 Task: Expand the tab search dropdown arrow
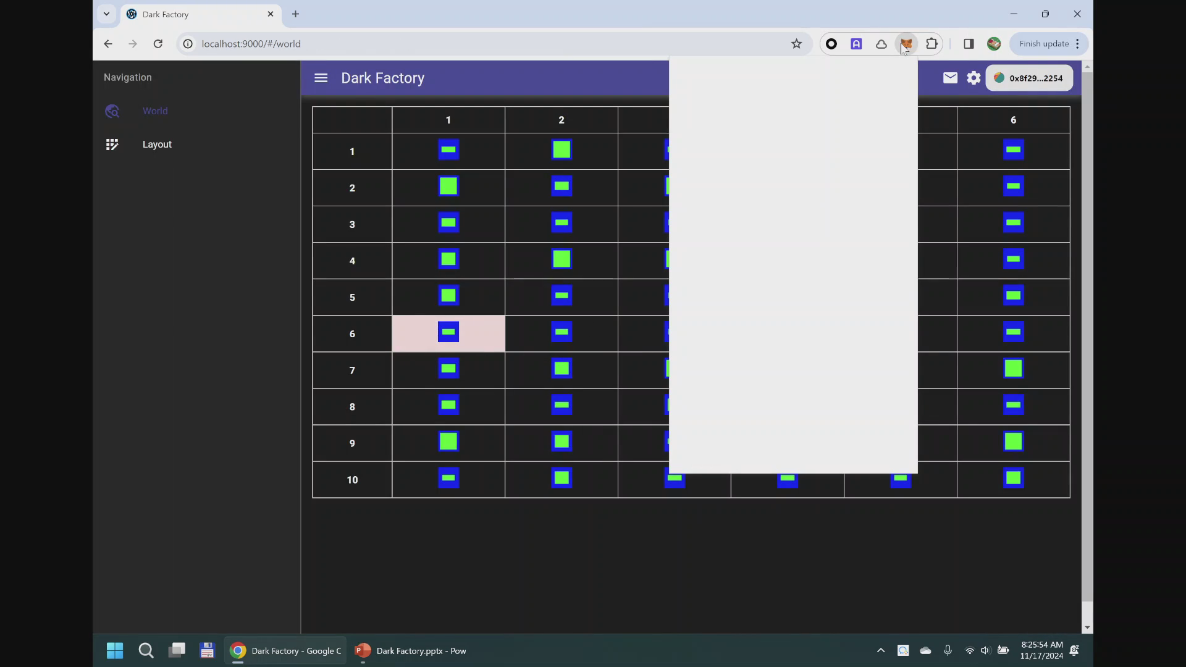[x=106, y=14]
